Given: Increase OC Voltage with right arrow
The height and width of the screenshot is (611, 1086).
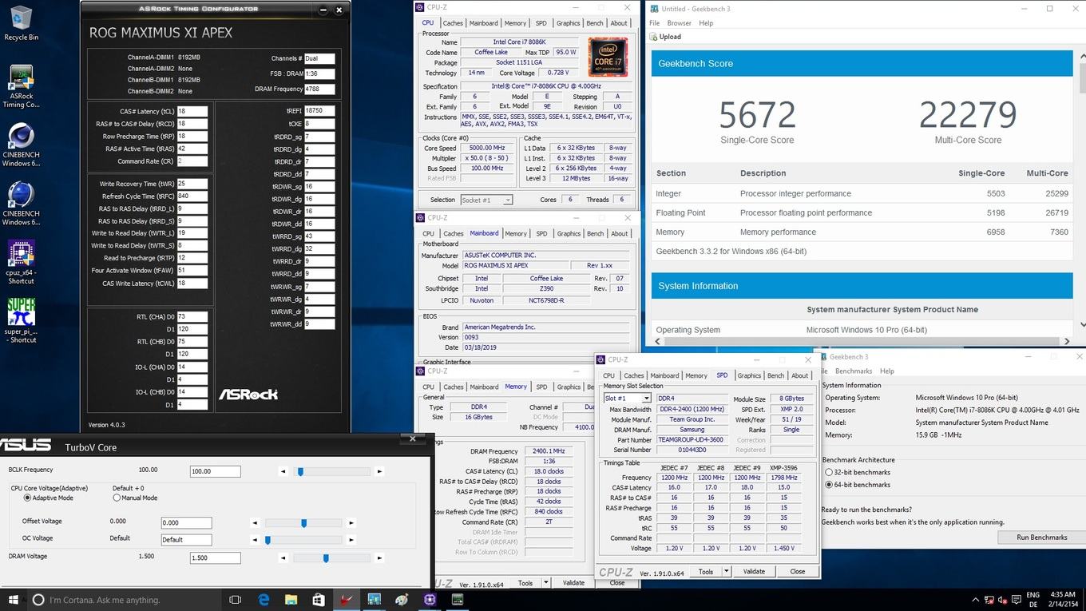Looking at the screenshot, I should 351,540.
